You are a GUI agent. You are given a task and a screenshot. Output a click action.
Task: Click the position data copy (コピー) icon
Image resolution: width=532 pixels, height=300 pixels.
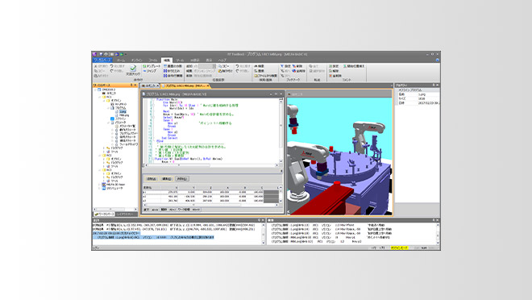click(220, 66)
